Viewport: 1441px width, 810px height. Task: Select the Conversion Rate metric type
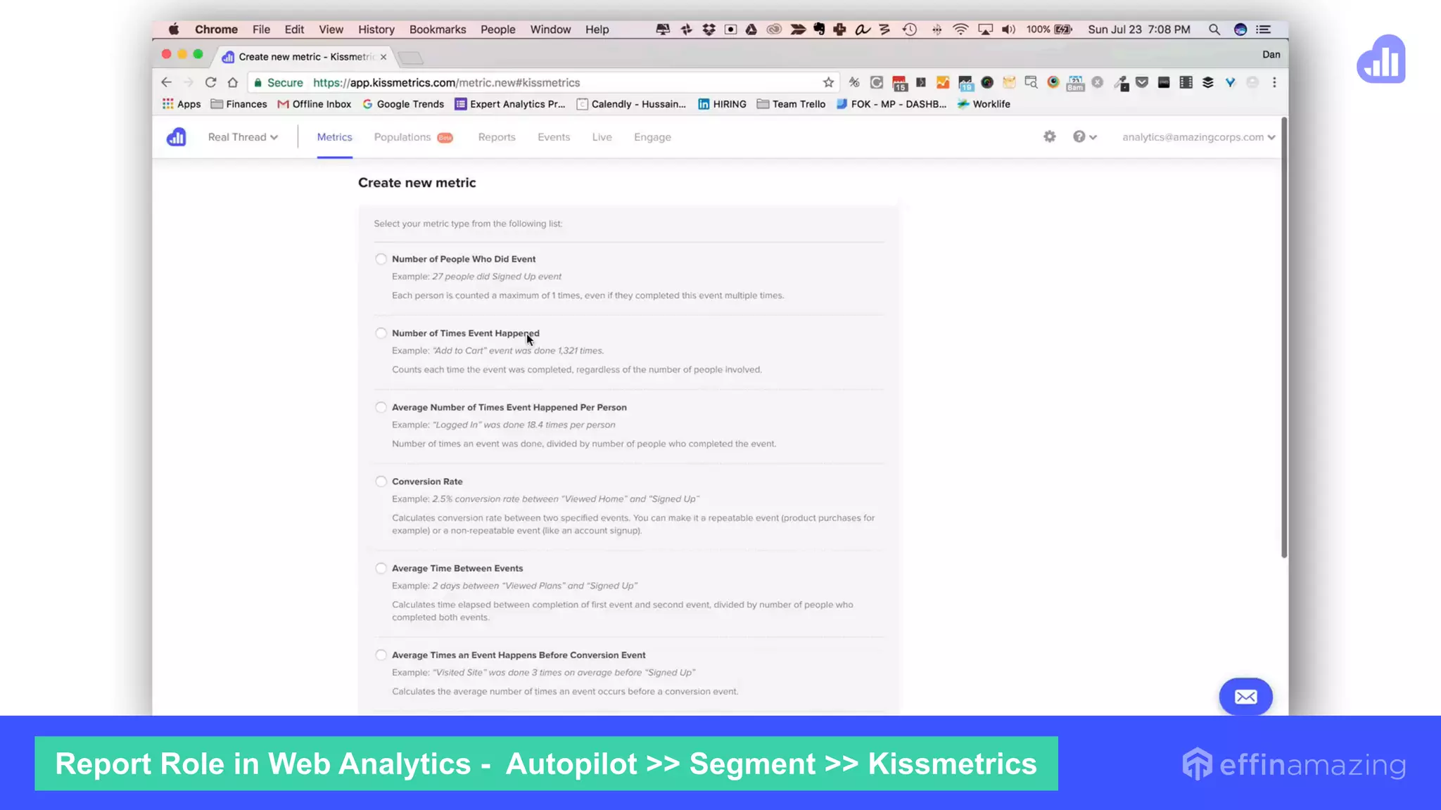tap(381, 482)
